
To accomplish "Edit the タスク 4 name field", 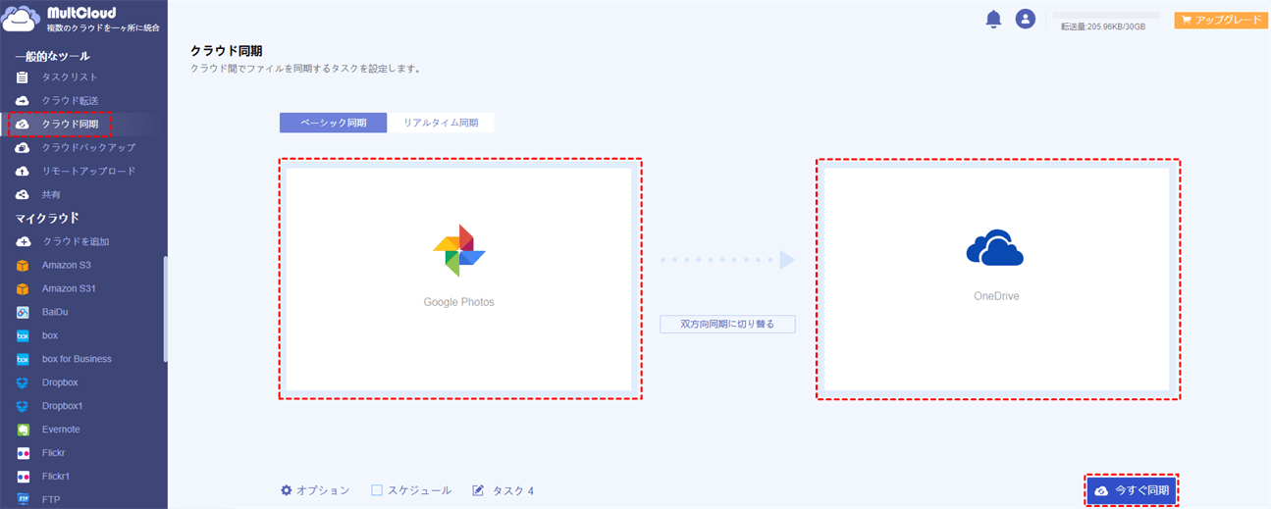I will [512, 490].
